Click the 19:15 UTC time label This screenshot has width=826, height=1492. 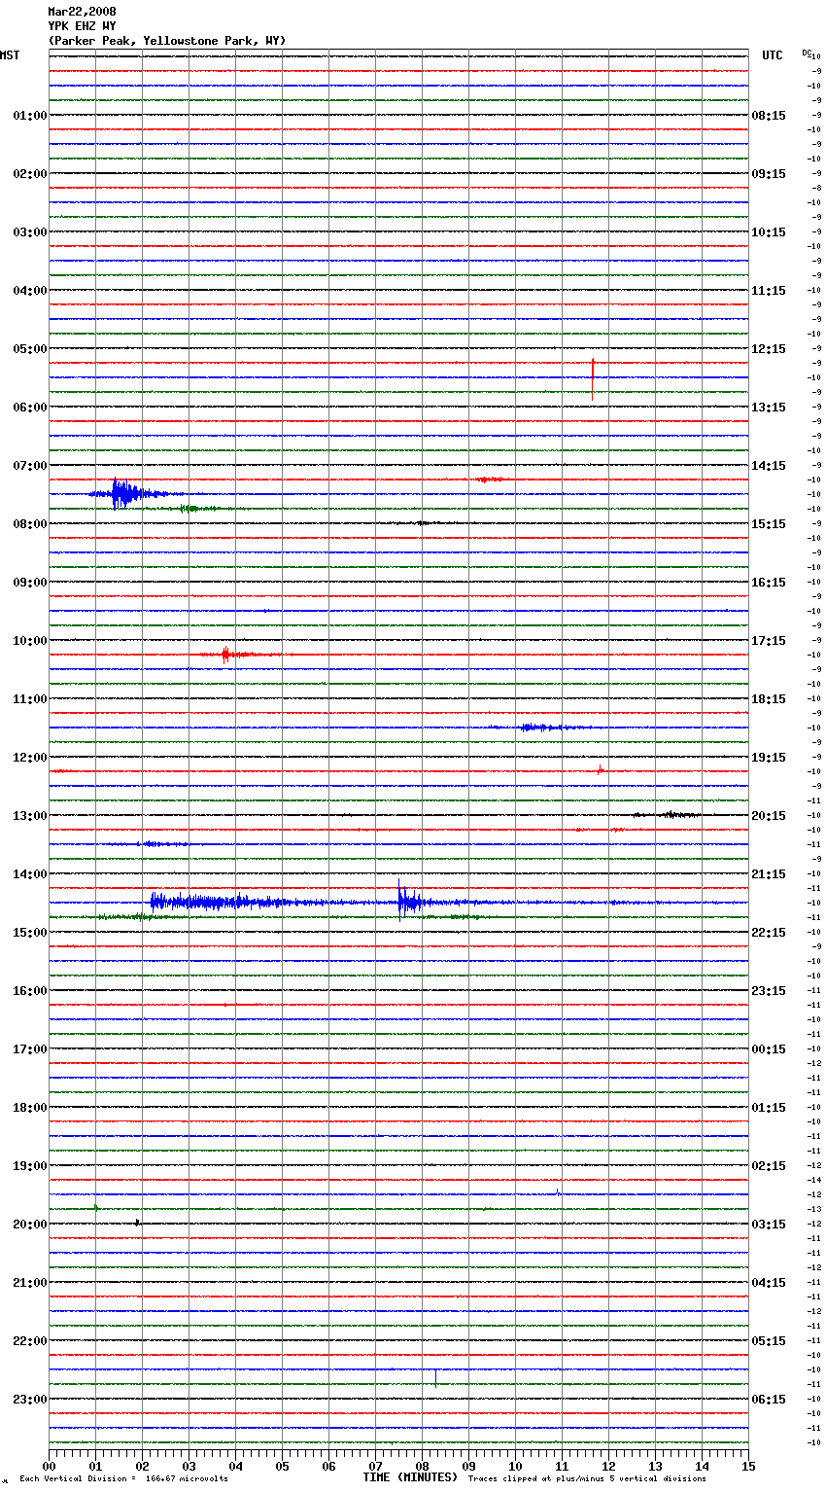point(769,758)
